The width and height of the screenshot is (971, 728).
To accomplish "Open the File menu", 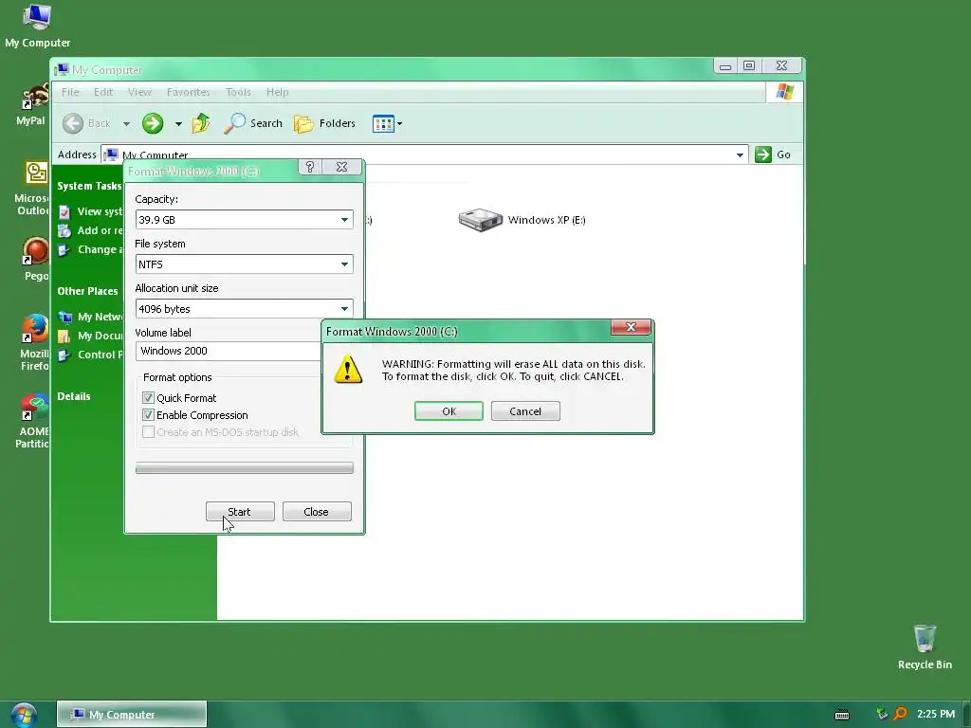I will [x=70, y=92].
